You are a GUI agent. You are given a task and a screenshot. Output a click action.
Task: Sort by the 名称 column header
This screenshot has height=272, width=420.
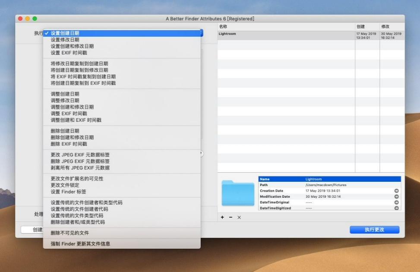point(286,26)
